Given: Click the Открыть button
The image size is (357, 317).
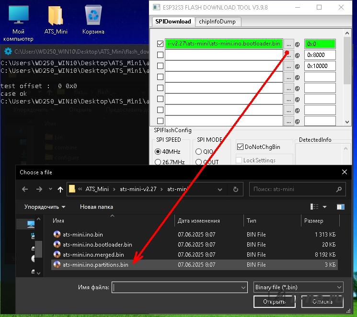Looking at the screenshot, I should [x=275, y=302].
